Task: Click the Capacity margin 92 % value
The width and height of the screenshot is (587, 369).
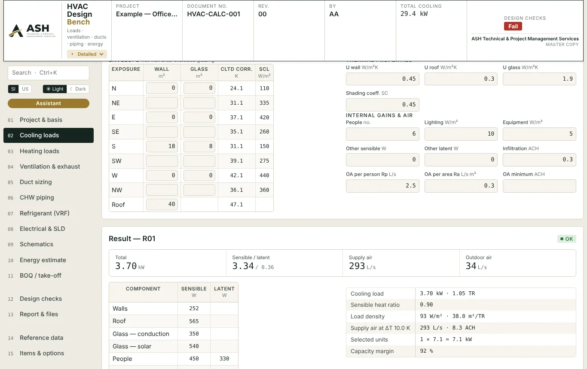Action: pyautogui.click(x=426, y=351)
